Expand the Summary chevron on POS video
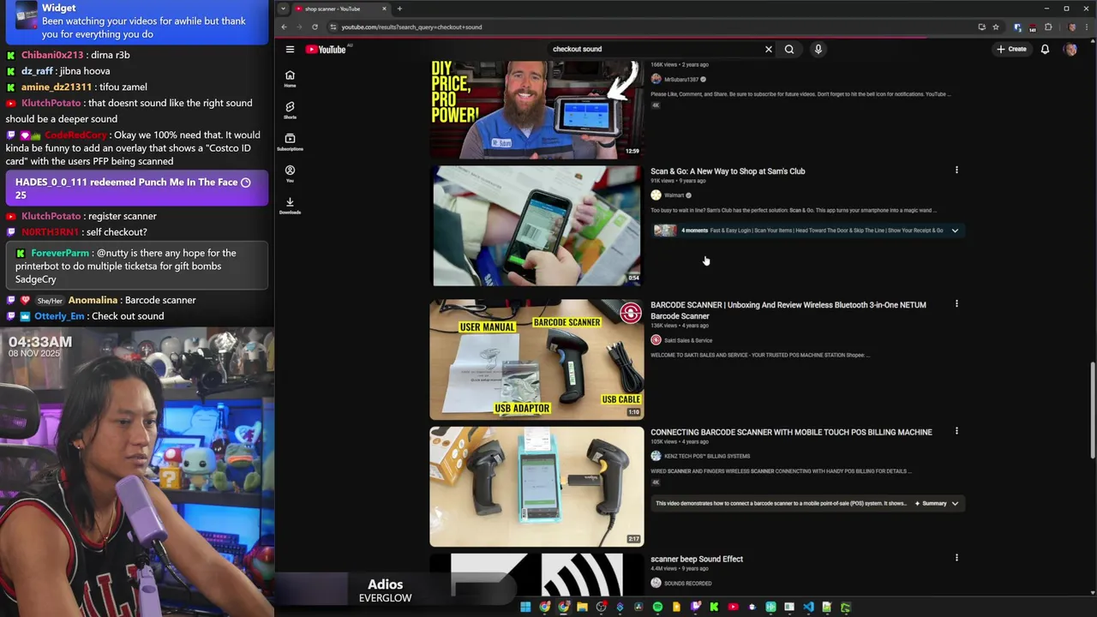Image resolution: width=1097 pixels, height=617 pixels. (955, 504)
